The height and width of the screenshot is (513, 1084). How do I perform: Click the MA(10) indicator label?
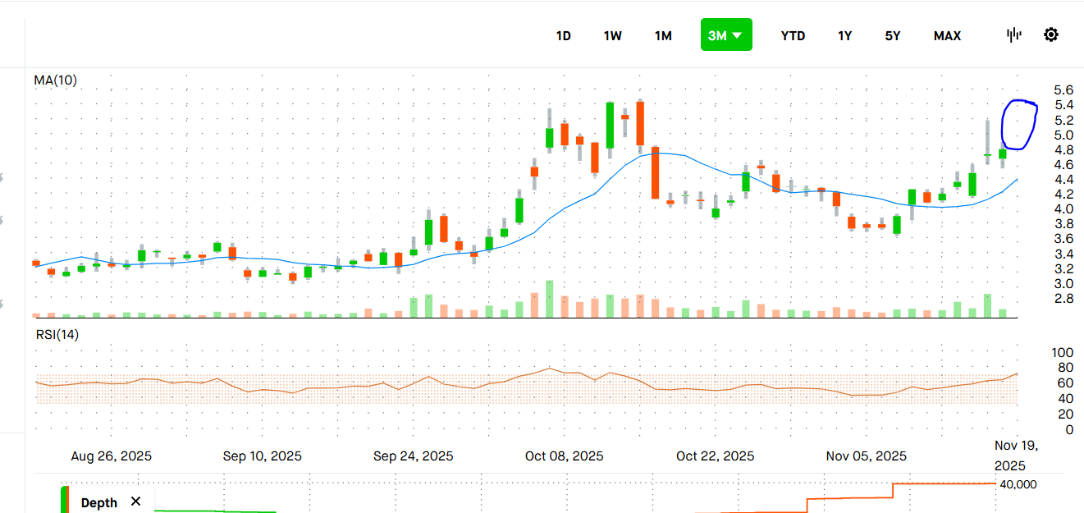(55, 80)
